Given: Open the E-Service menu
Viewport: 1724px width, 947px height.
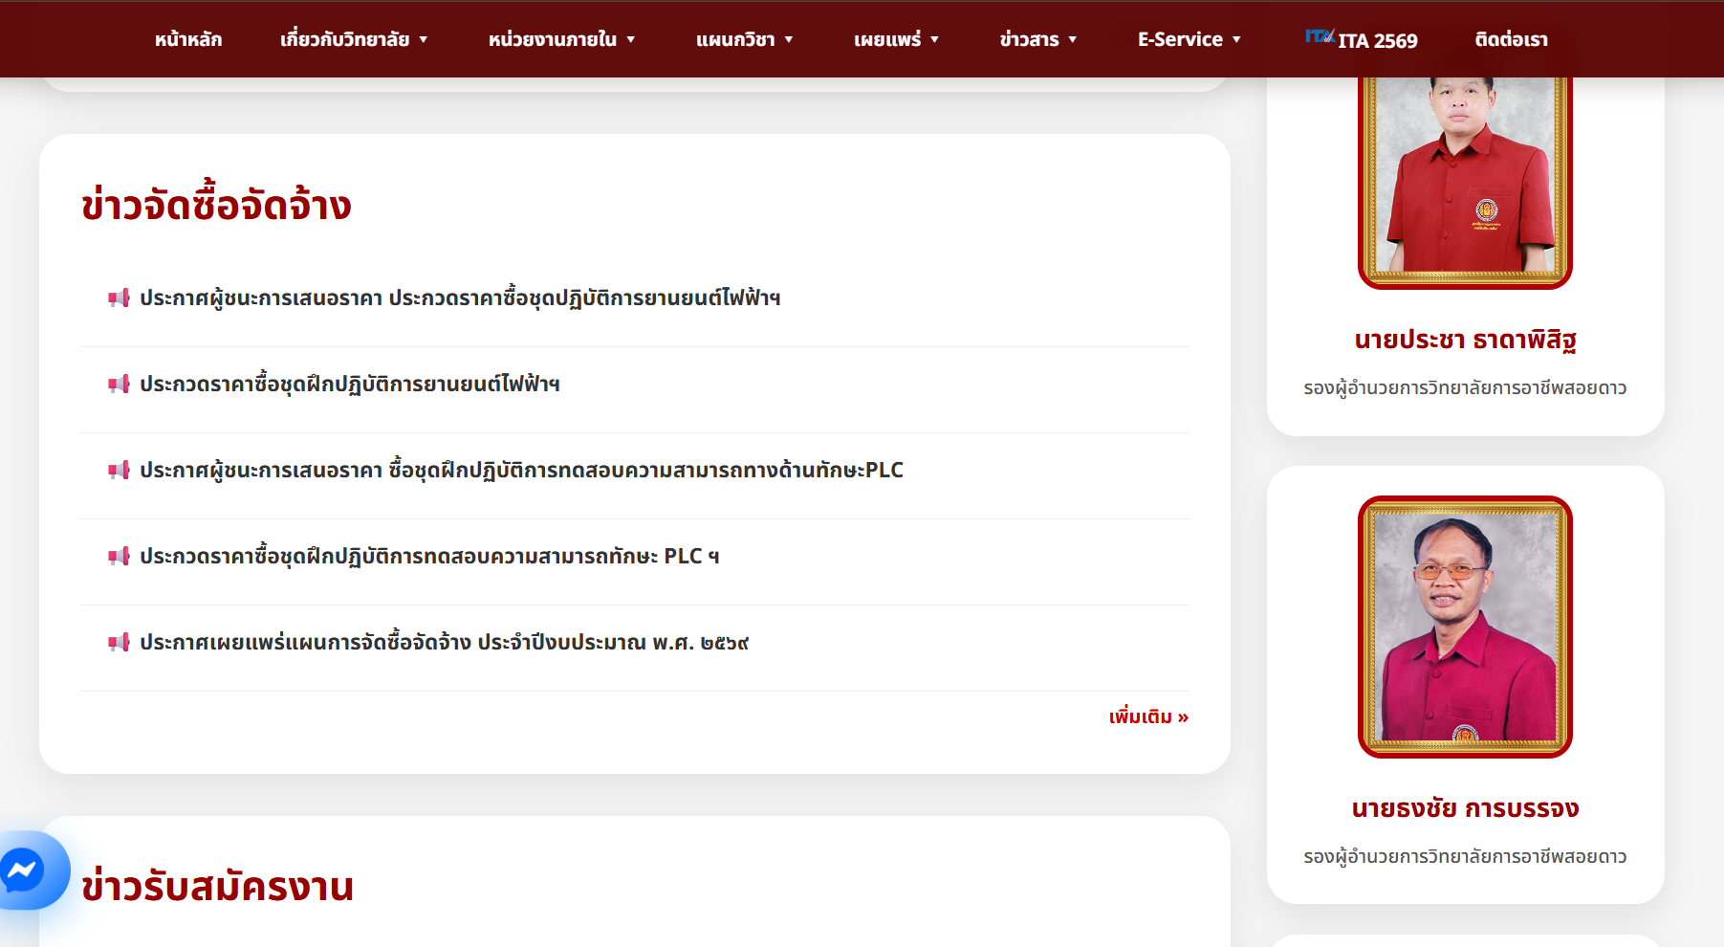Looking at the screenshot, I should pos(1180,39).
